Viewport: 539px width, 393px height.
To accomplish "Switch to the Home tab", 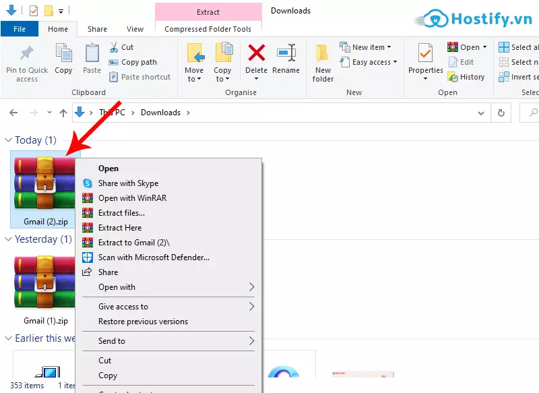I will point(58,29).
